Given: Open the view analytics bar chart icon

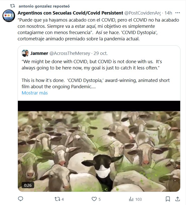Looking at the screenshot, I should [x=131, y=199].
